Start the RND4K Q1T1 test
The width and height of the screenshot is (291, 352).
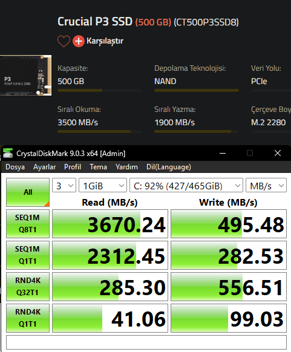pos(28,318)
